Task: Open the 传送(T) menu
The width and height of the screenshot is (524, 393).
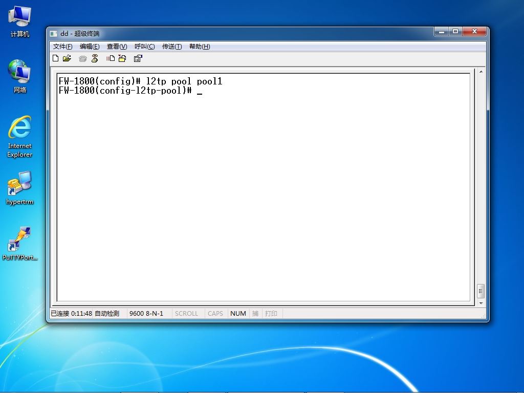Action: tap(172, 47)
